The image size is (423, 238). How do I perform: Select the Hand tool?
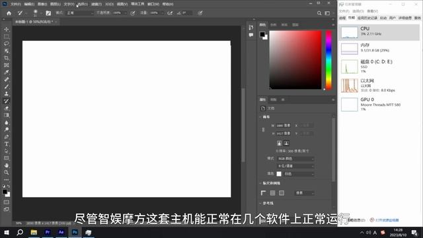point(7,165)
